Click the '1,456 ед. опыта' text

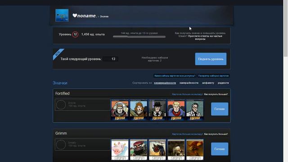click(x=93, y=34)
